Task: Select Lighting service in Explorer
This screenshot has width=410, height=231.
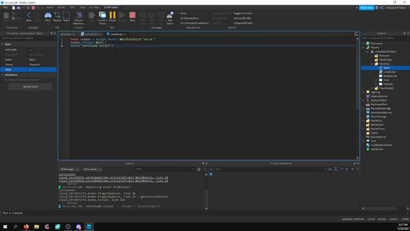Action: point(375,92)
